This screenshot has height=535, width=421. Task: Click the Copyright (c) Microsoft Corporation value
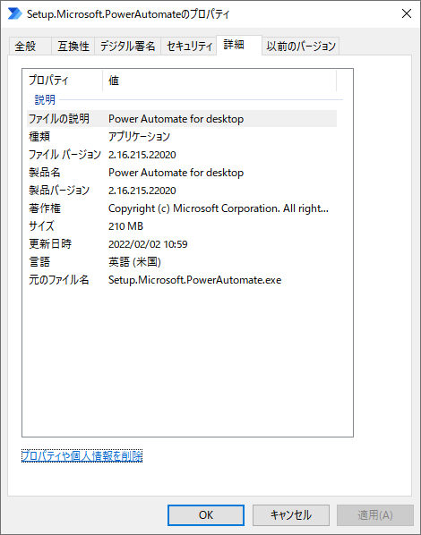[219, 208]
